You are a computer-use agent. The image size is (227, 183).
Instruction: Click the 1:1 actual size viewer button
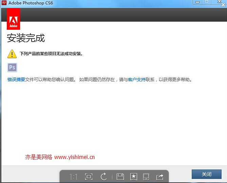73,177
